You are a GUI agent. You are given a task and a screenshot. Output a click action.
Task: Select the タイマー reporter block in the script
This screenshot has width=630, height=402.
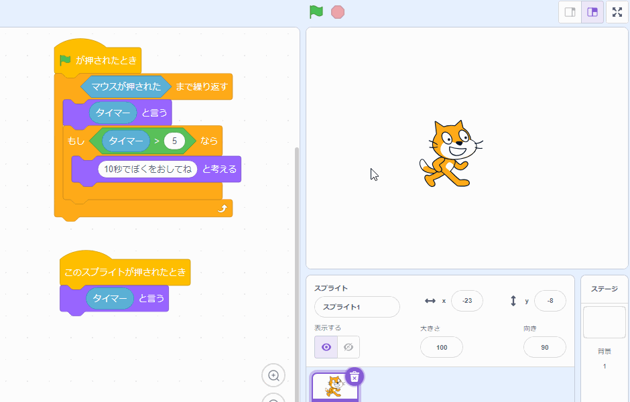[x=114, y=113]
